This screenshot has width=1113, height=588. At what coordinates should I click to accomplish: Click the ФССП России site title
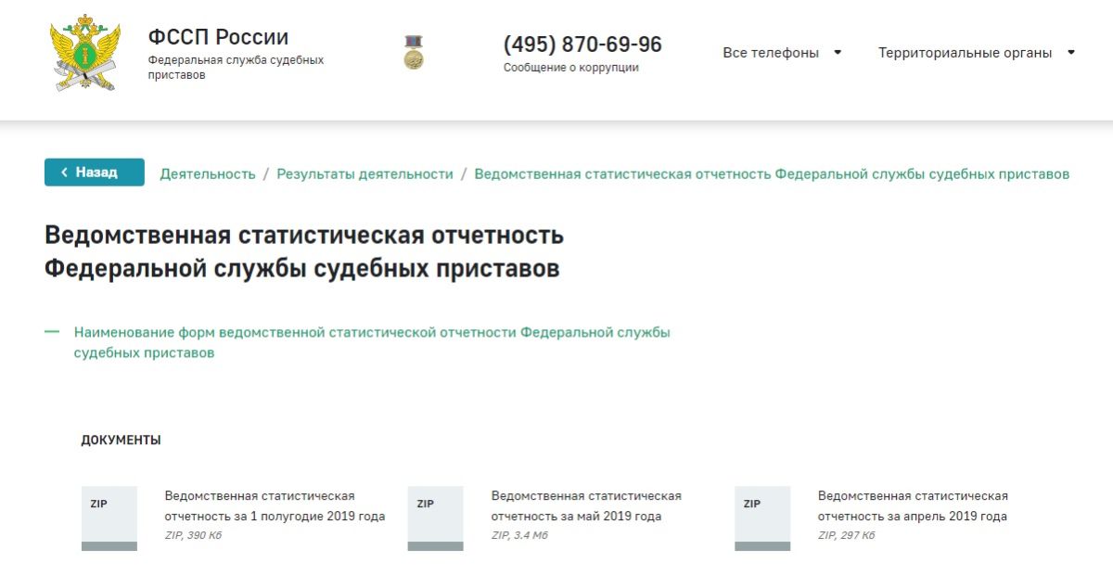click(218, 37)
